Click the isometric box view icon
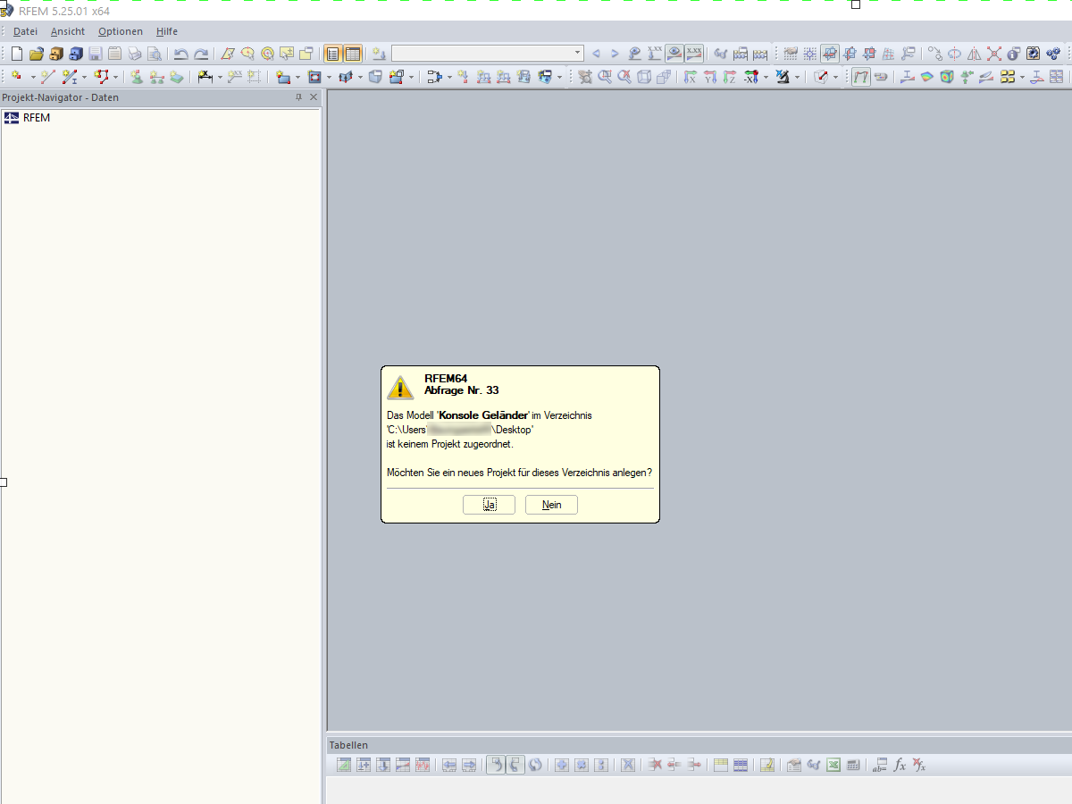 point(644,77)
